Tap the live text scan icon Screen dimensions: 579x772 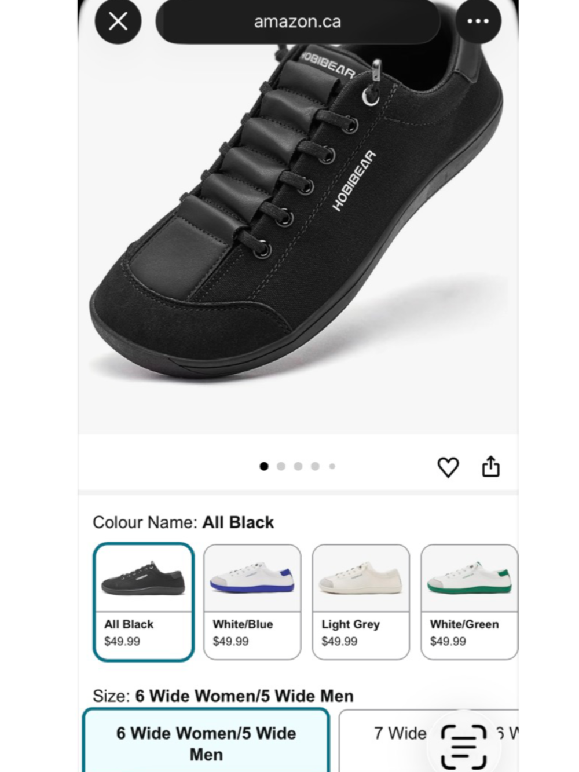463,747
